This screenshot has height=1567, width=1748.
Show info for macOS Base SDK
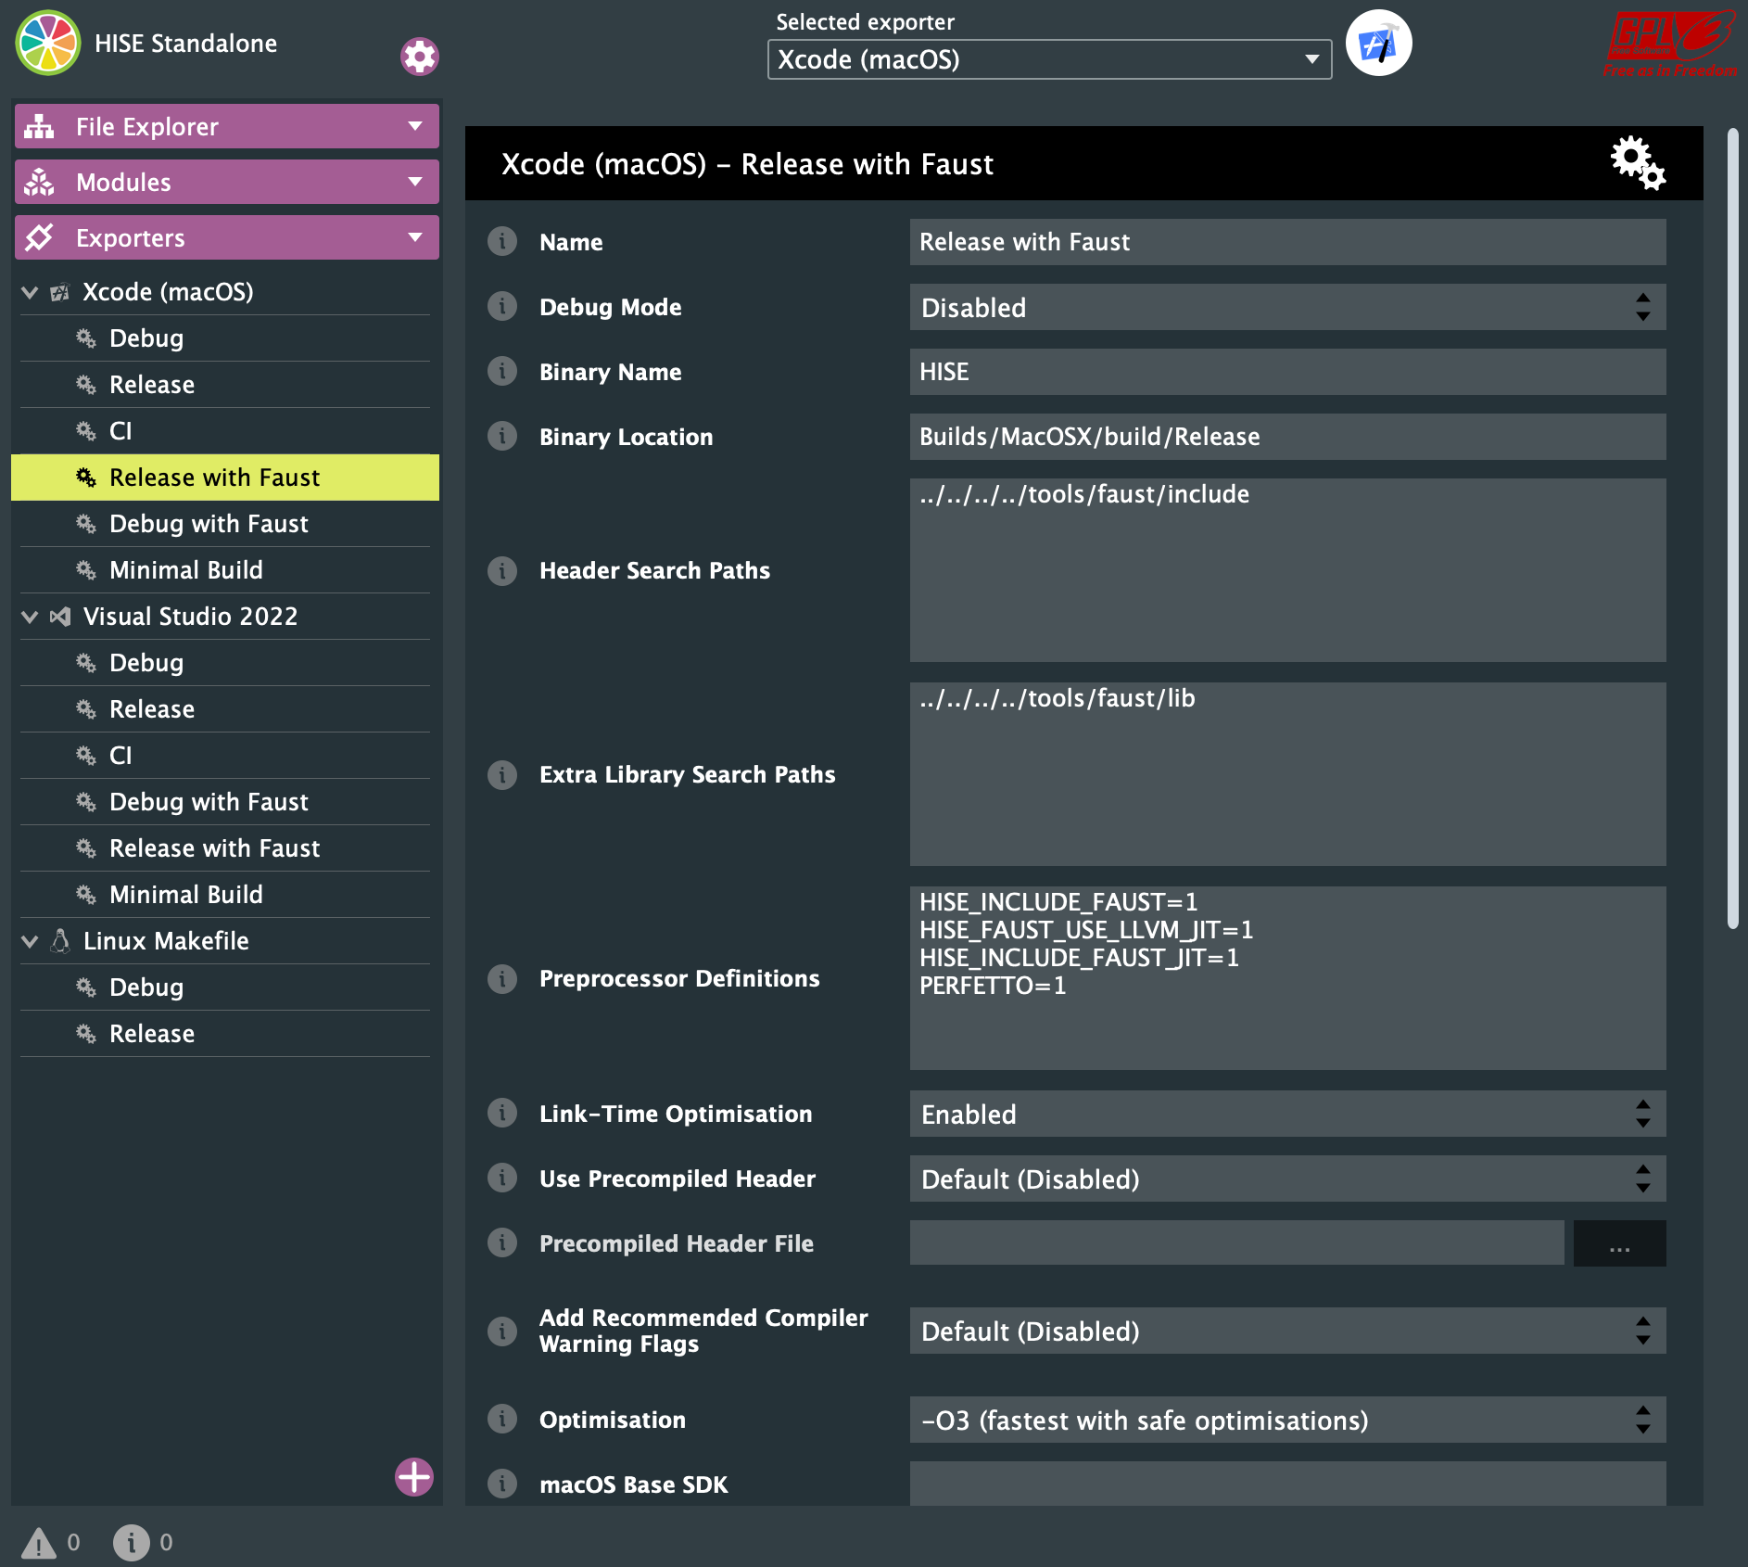point(502,1484)
